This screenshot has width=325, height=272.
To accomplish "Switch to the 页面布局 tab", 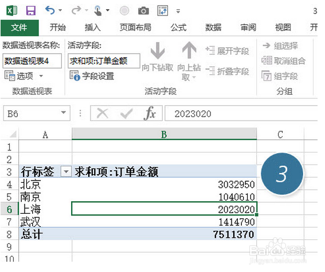I will tap(135, 27).
